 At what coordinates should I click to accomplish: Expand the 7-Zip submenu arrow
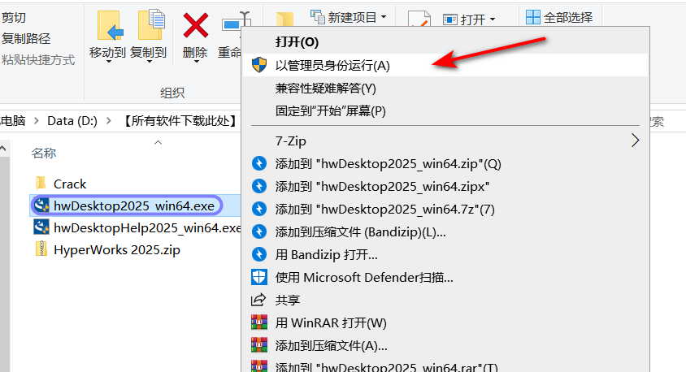tap(636, 141)
